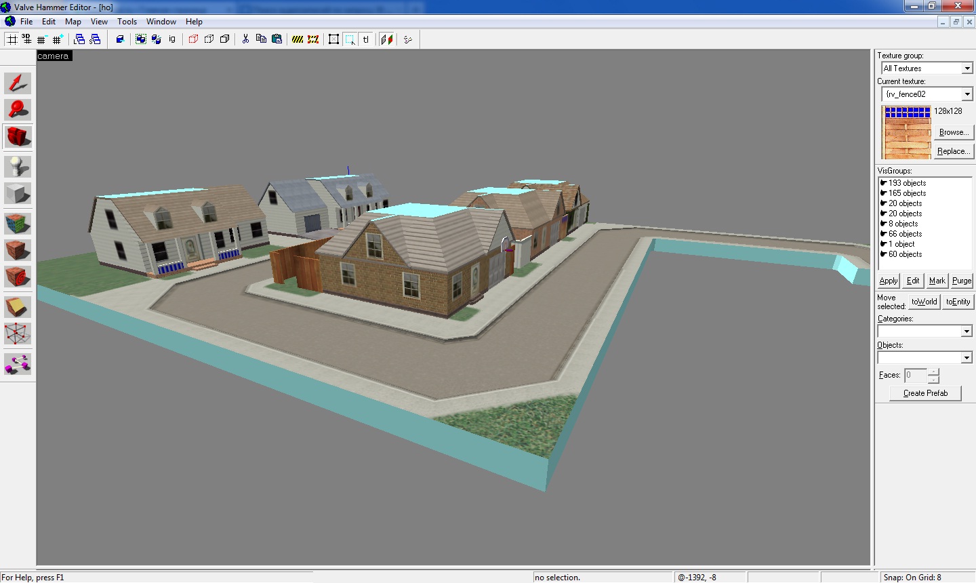The image size is (976, 583).
Task: Toggle the 2D grid display button
Action: [x=12, y=39]
